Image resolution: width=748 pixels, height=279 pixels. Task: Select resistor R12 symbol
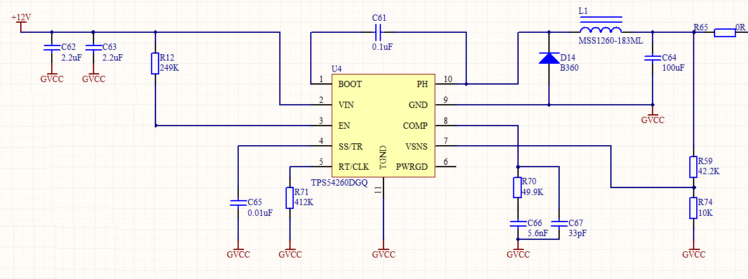click(155, 63)
